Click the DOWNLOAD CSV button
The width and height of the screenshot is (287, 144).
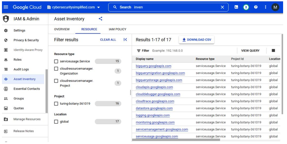197,40
